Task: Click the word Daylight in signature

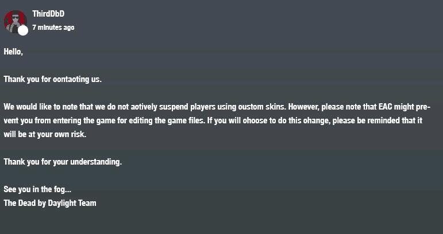Action: click(64, 203)
